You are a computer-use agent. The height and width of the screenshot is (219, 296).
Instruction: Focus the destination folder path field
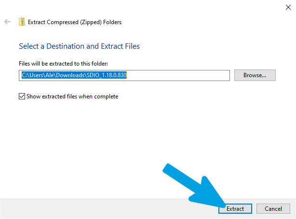pos(124,75)
